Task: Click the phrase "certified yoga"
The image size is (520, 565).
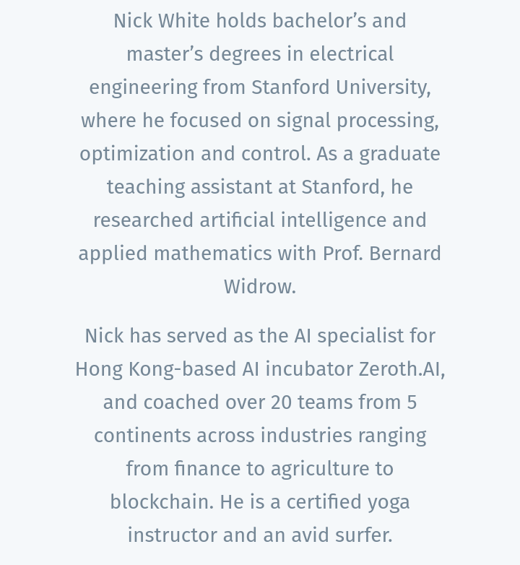Action: point(348,503)
